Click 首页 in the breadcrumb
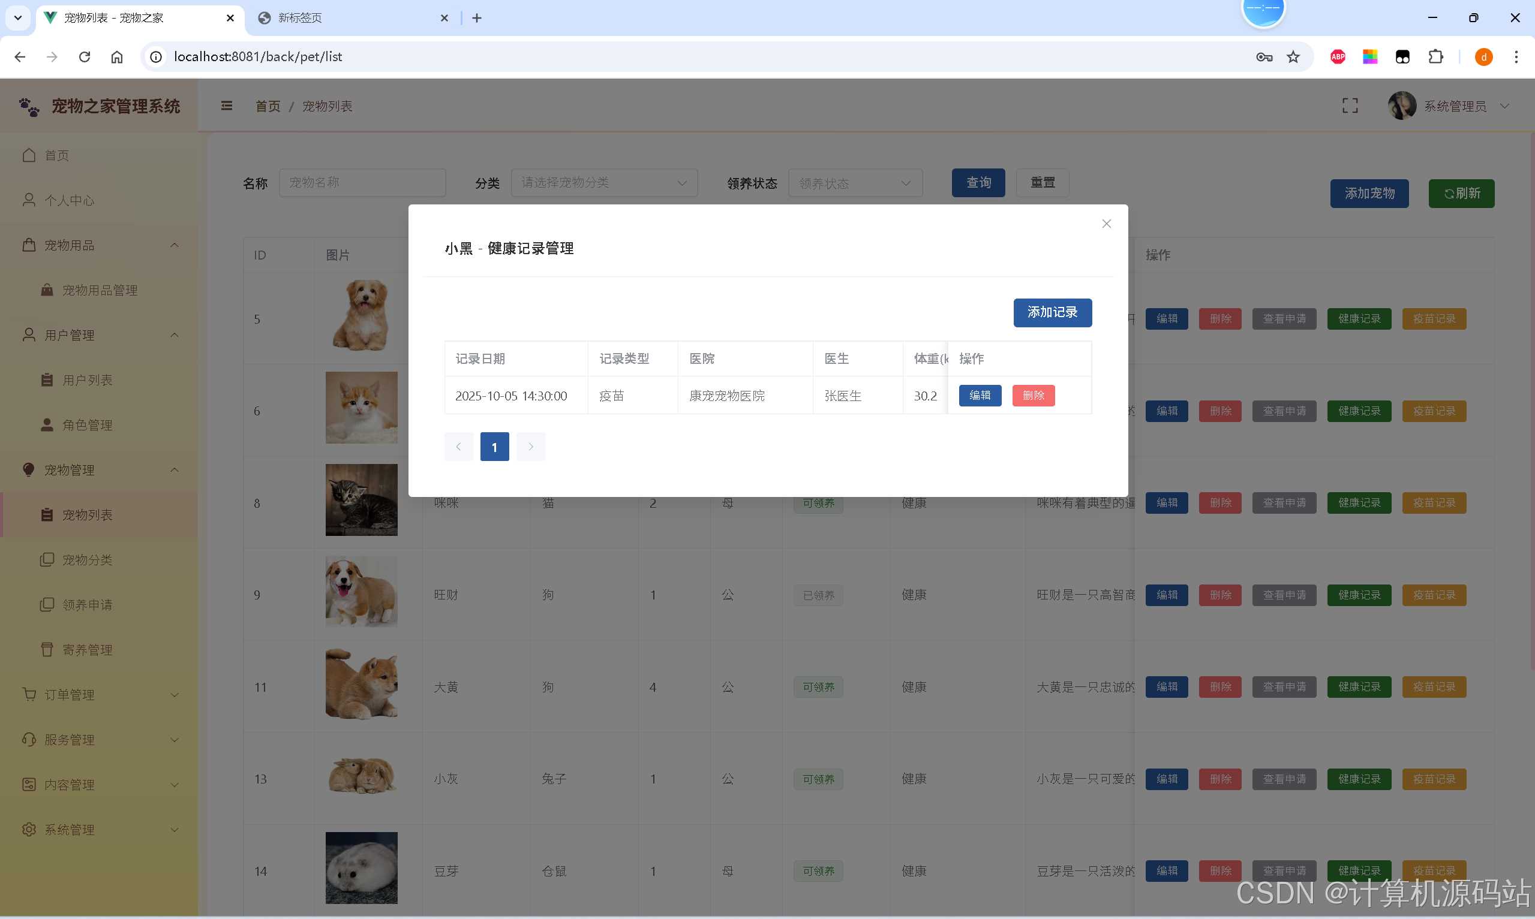 pyautogui.click(x=268, y=106)
